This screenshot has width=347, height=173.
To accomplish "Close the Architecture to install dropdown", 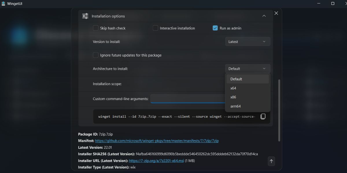I will [x=248, y=69].
